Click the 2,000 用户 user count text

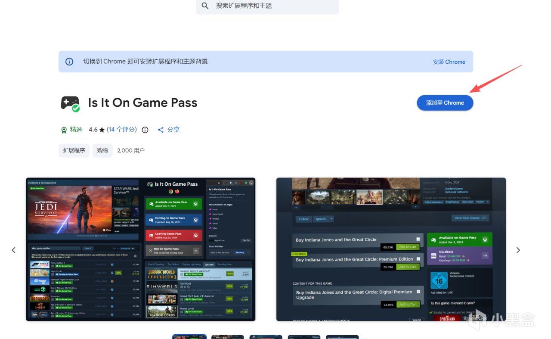coord(131,150)
